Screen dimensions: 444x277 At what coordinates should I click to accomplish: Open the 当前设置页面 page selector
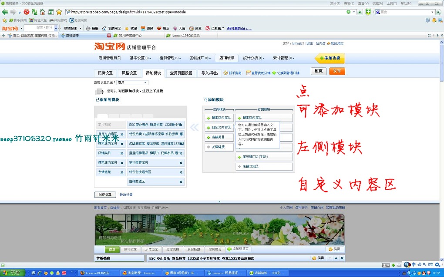(x=132, y=82)
